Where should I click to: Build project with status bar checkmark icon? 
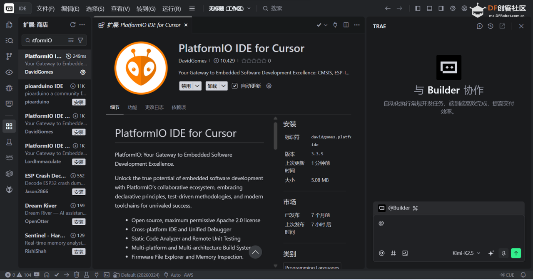coord(57,275)
